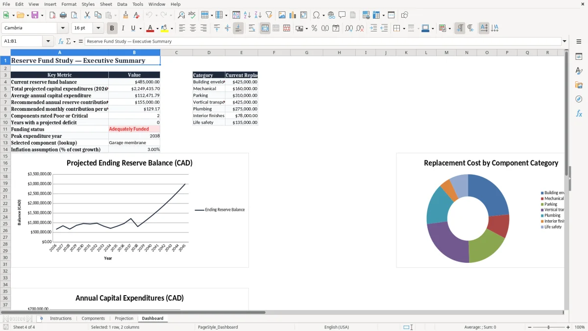This screenshot has height=331, width=588.
Task: Click Headers and Footers icon
Action: (x=353, y=15)
